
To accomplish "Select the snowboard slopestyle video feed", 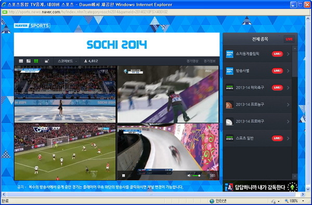I will (168, 94).
